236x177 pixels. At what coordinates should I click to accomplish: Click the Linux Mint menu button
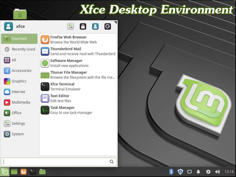(5, 172)
